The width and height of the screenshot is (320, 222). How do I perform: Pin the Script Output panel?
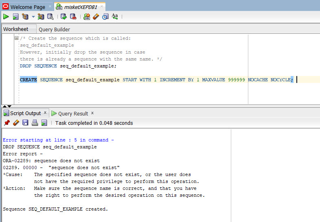[7, 123]
